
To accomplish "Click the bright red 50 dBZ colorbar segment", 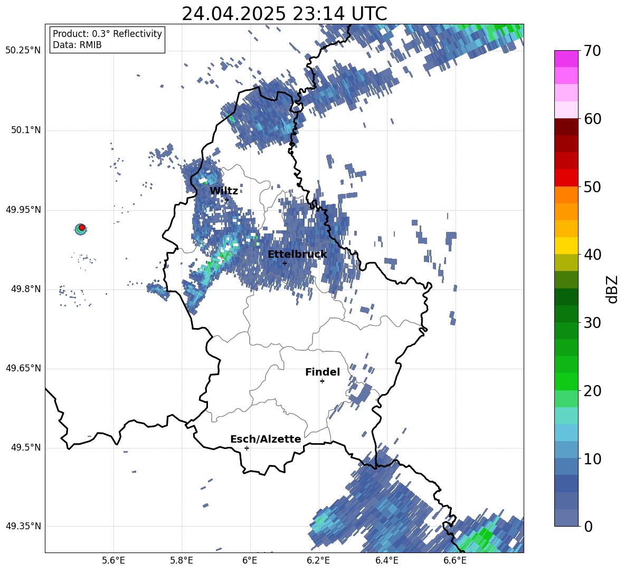I will [x=566, y=178].
